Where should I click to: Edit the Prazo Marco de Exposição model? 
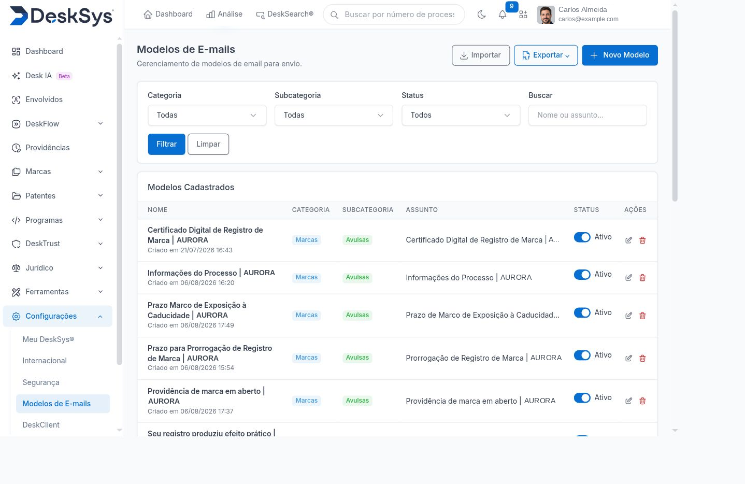[628, 316]
